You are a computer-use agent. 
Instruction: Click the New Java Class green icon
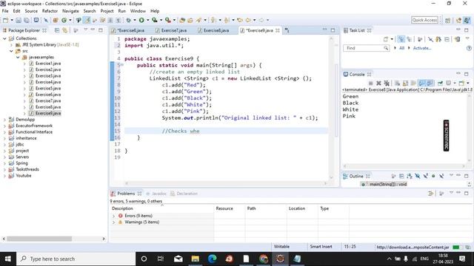(64, 20)
